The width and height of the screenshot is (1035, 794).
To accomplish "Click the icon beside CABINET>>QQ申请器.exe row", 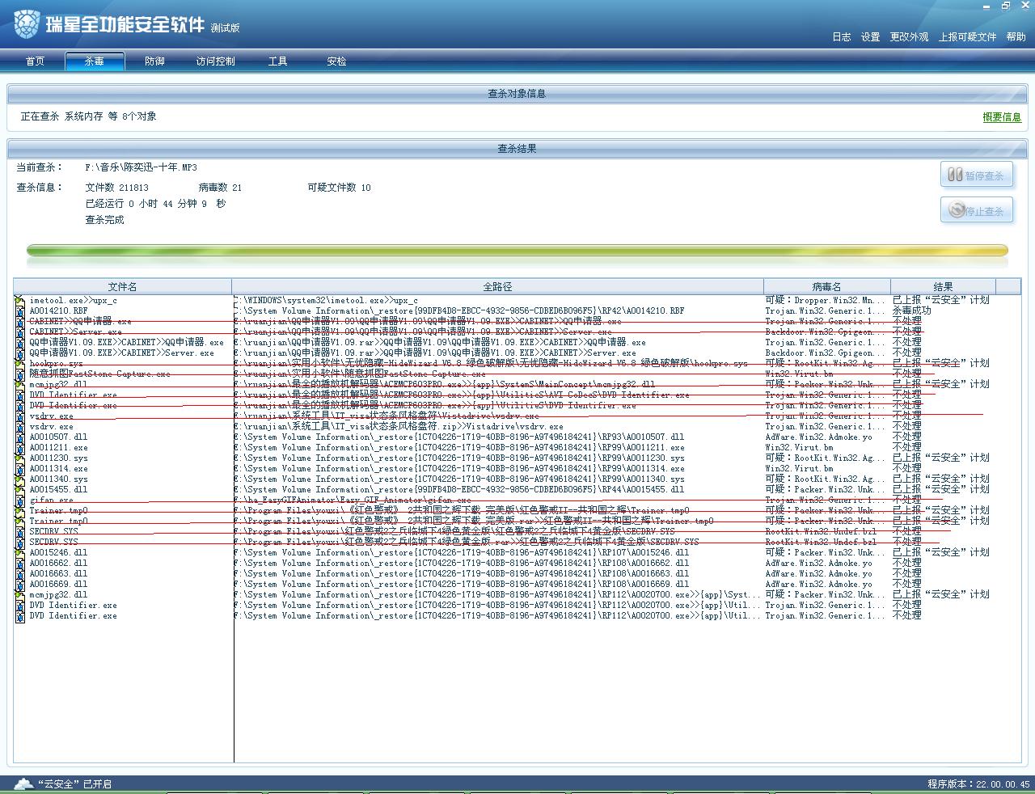I will pyautogui.click(x=19, y=322).
